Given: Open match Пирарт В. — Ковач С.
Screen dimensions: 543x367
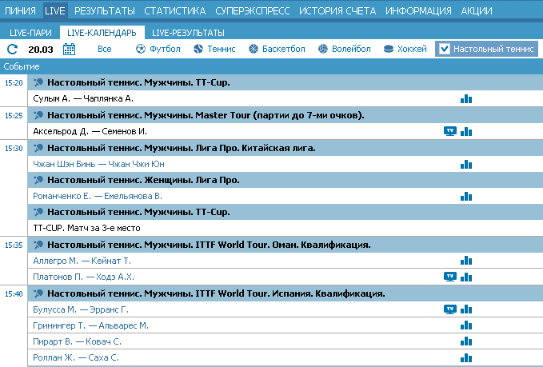Looking at the screenshot, I should (x=78, y=341).
